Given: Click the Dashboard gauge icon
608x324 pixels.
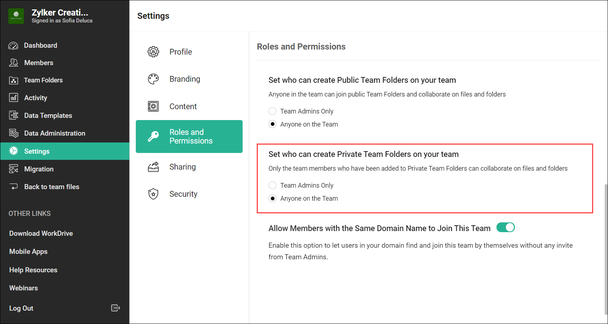Looking at the screenshot, I should point(13,46).
